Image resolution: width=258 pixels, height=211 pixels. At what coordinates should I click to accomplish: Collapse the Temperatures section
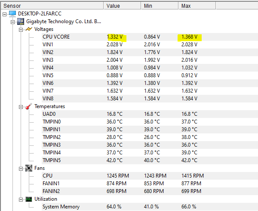[21, 107]
